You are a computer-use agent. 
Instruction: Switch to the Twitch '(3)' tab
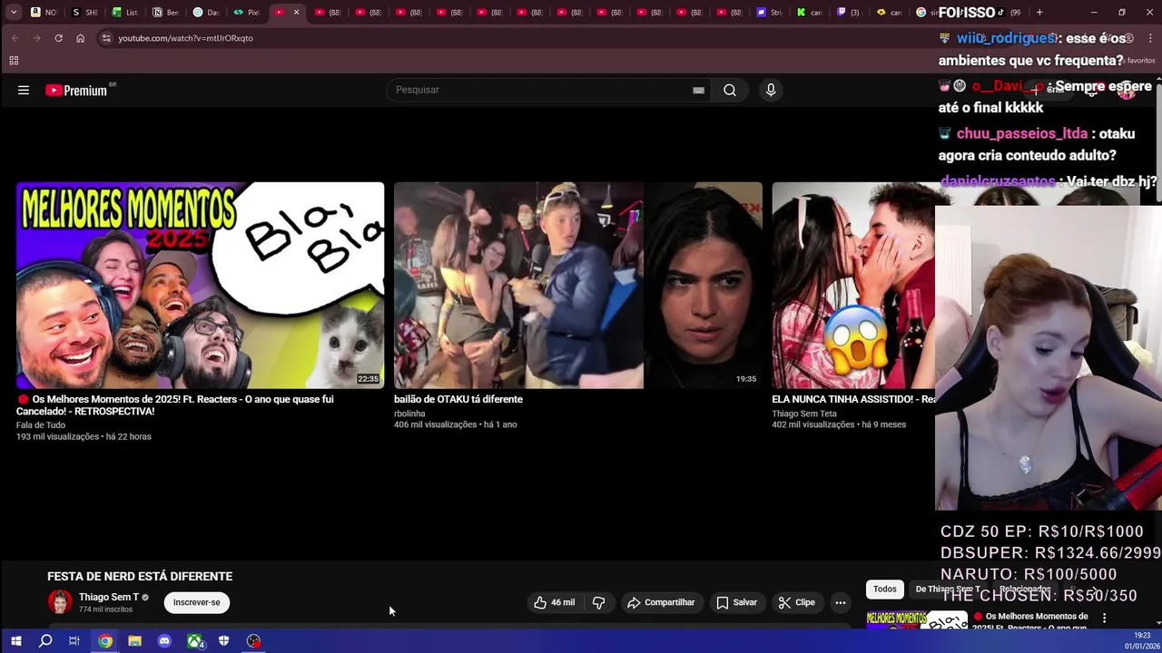tap(848, 13)
